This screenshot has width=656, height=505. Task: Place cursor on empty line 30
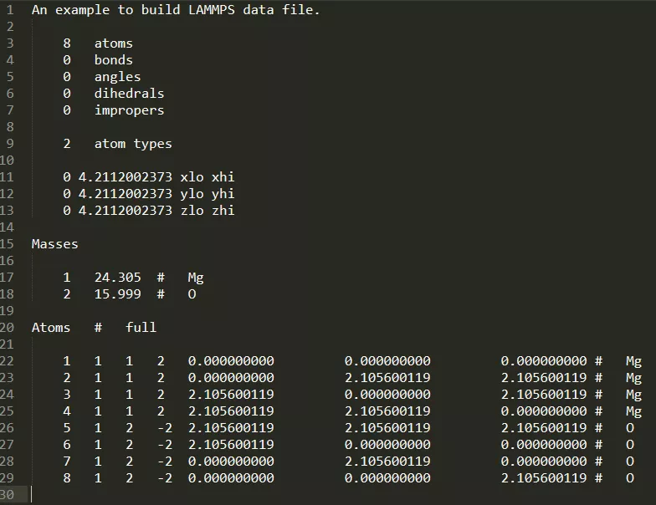(x=167, y=495)
